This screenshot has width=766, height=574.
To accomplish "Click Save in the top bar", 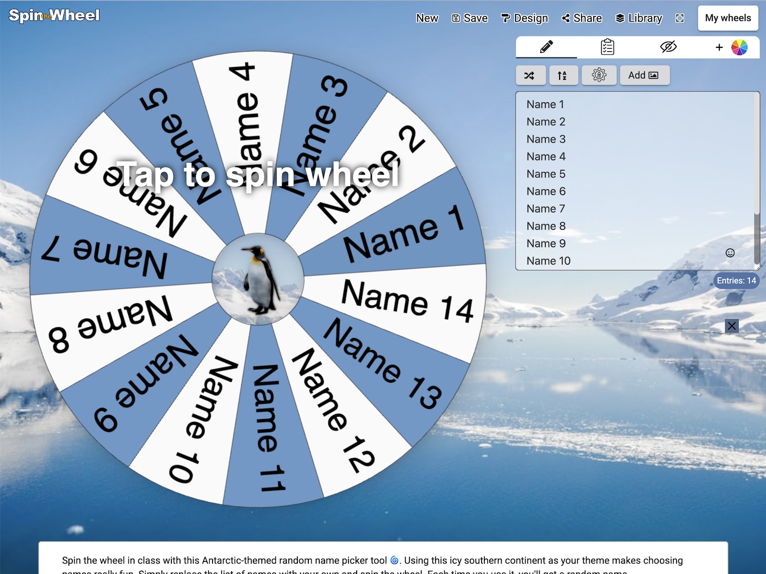I will (x=470, y=18).
